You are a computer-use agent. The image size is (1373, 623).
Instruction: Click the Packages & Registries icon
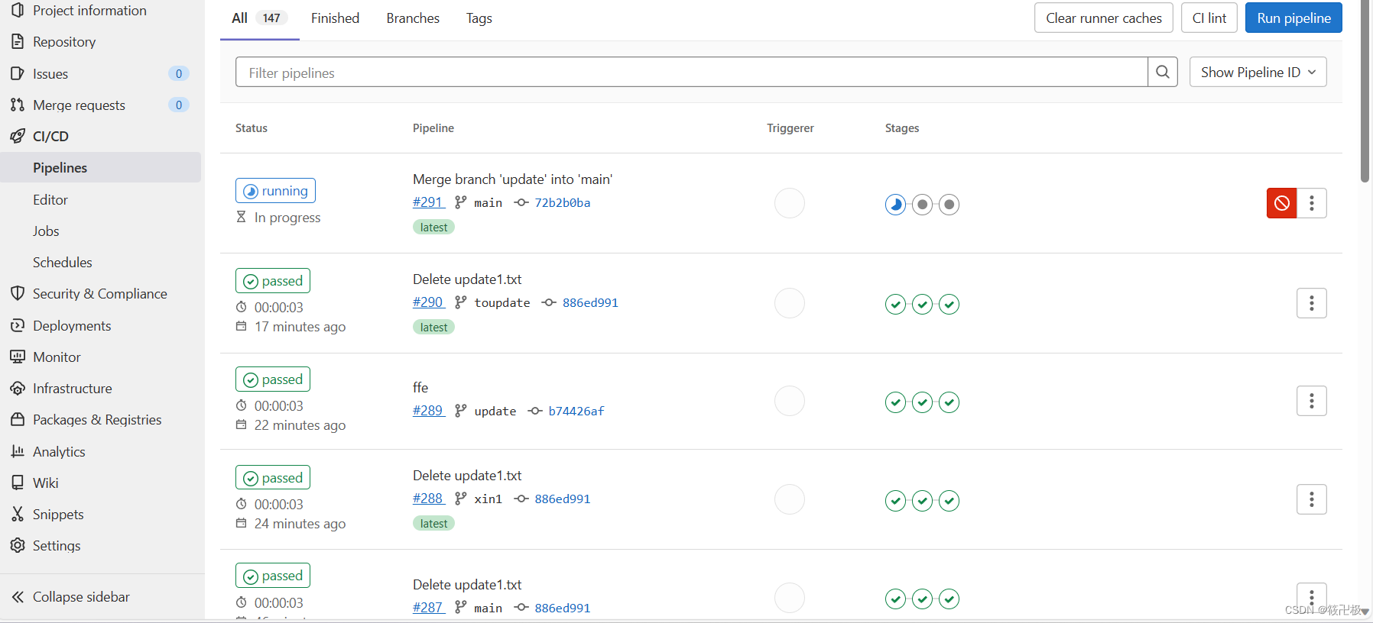click(18, 419)
